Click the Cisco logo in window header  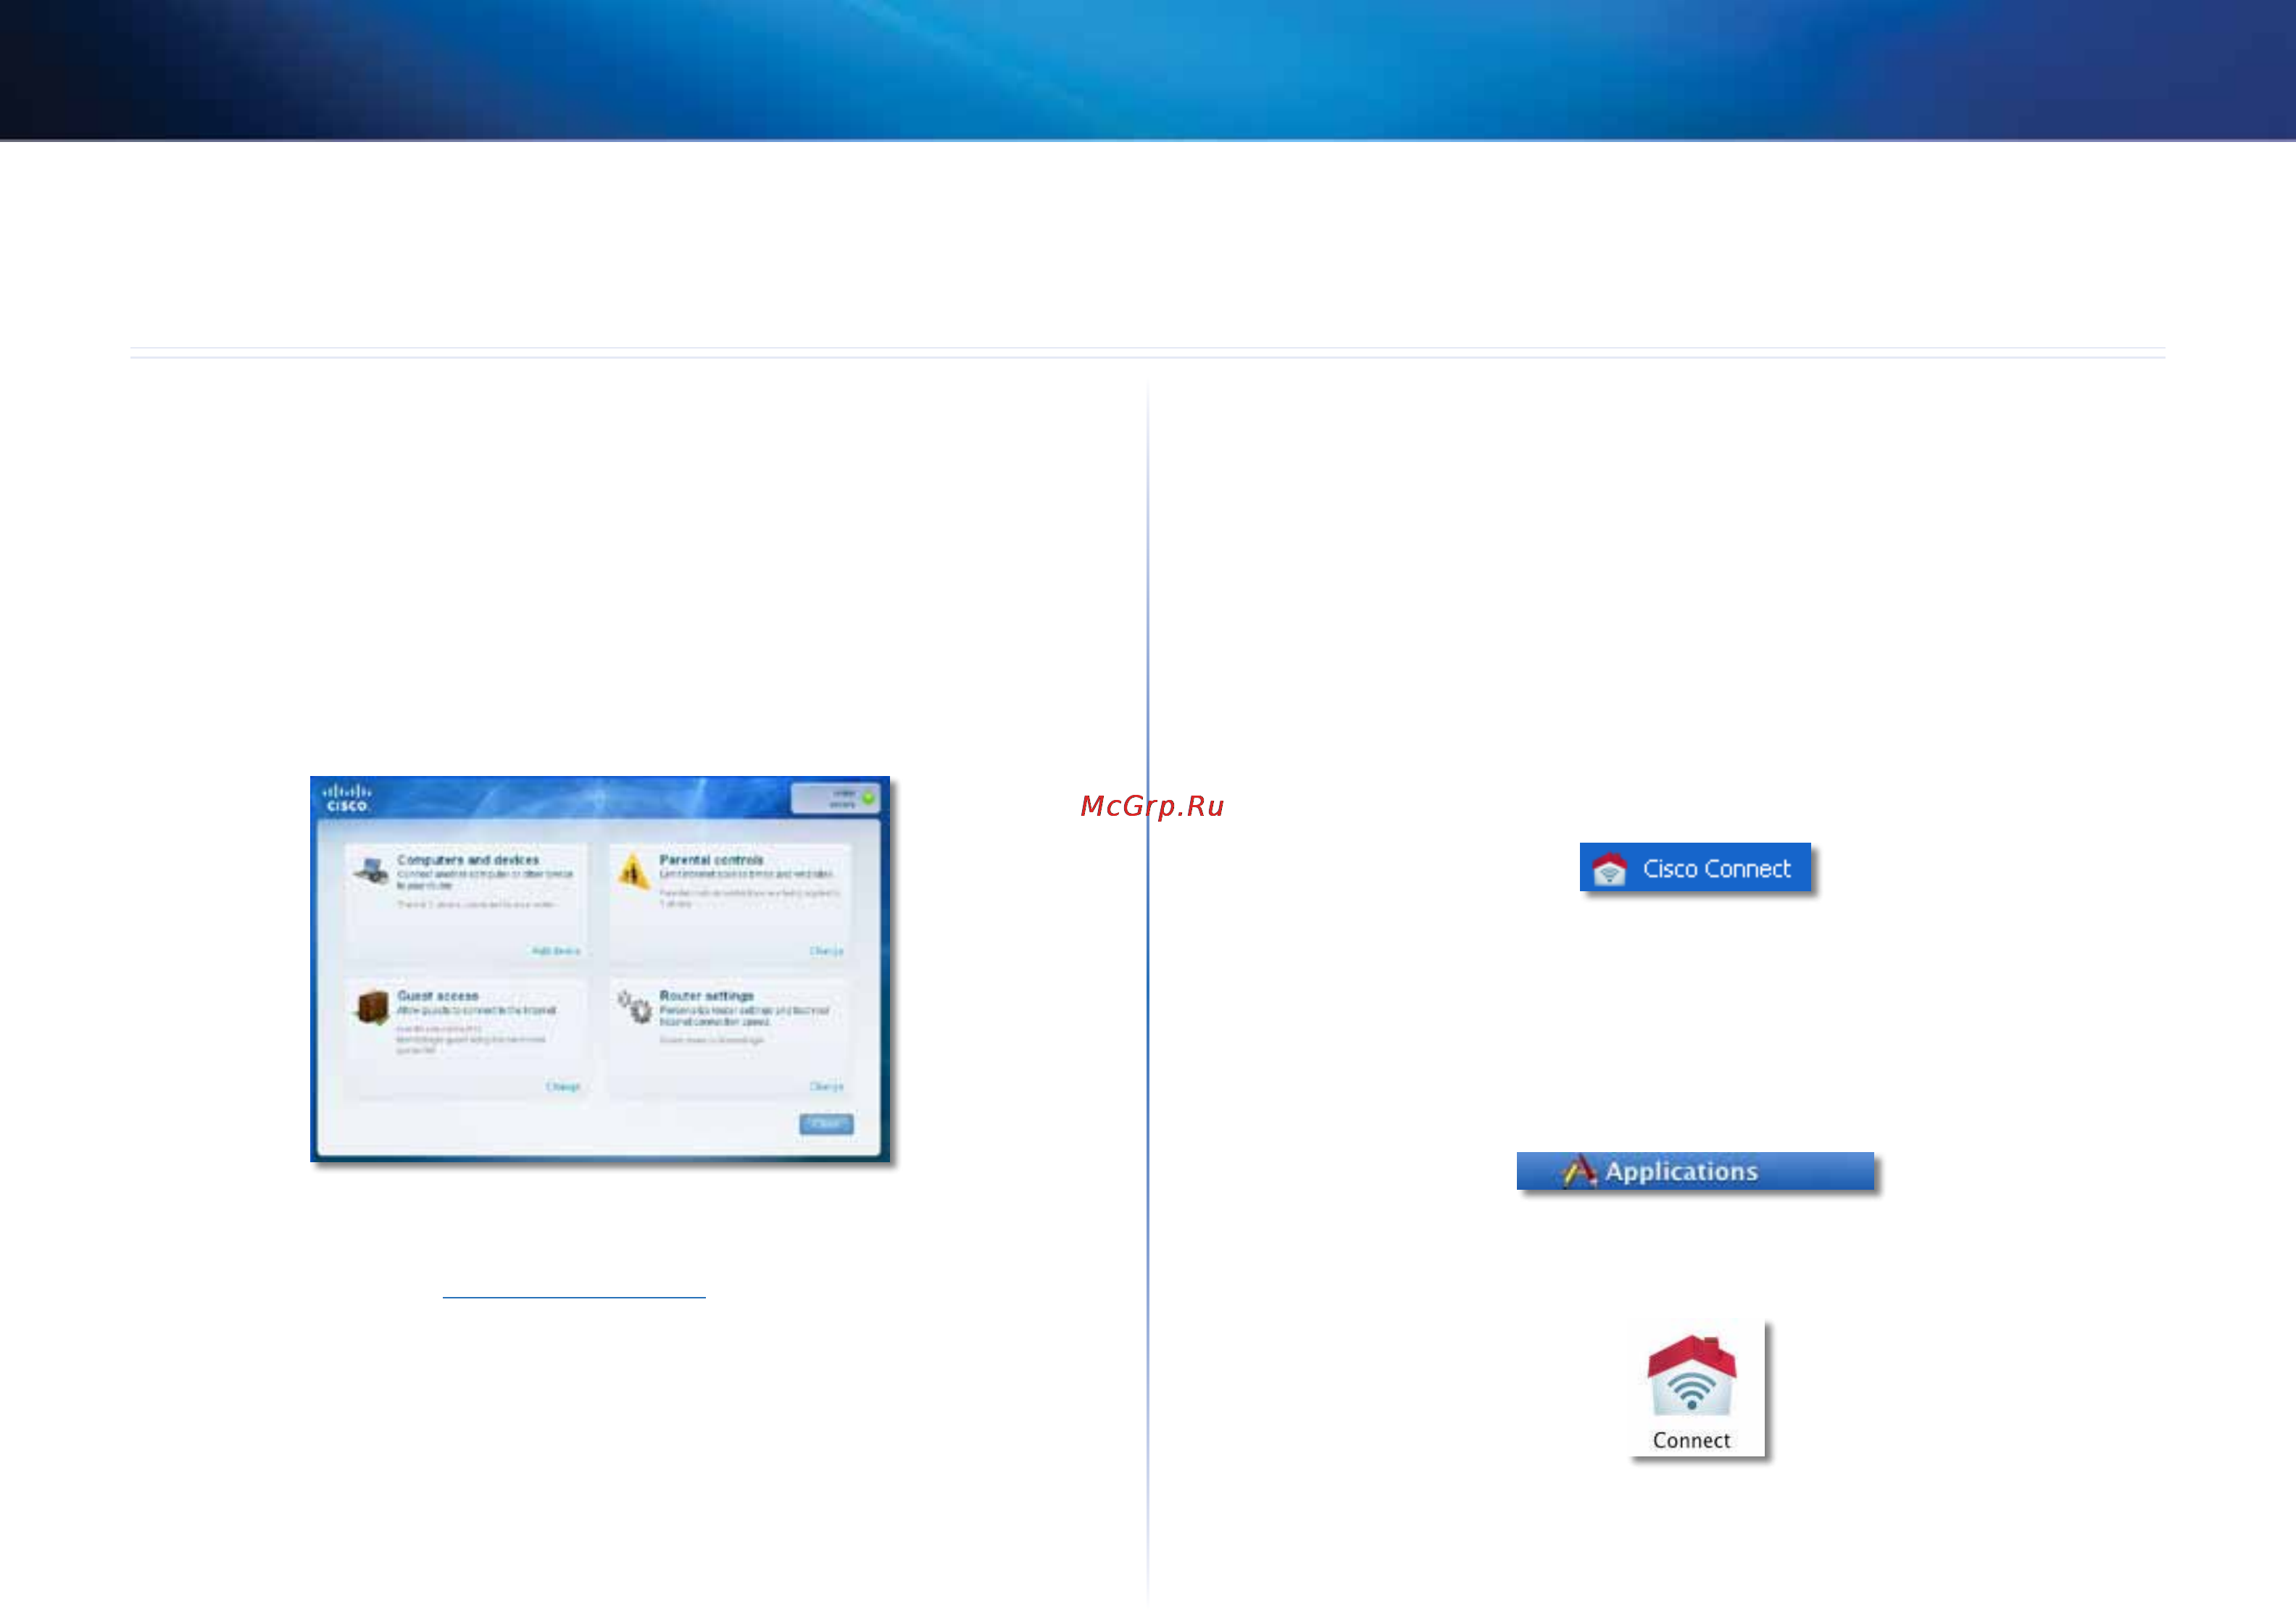pos(347,797)
